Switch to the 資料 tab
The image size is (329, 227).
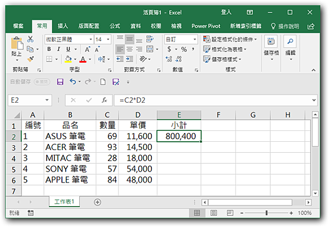click(135, 26)
